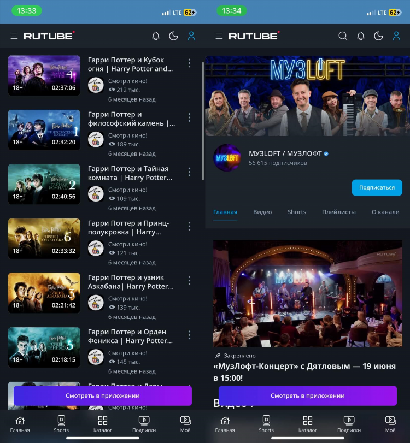Play the pinned МузЛофт-Концерт video
The width and height of the screenshot is (410, 443).
click(x=308, y=293)
